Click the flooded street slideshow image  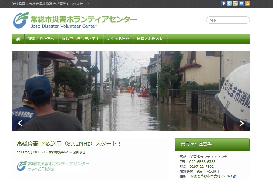(131, 91)
